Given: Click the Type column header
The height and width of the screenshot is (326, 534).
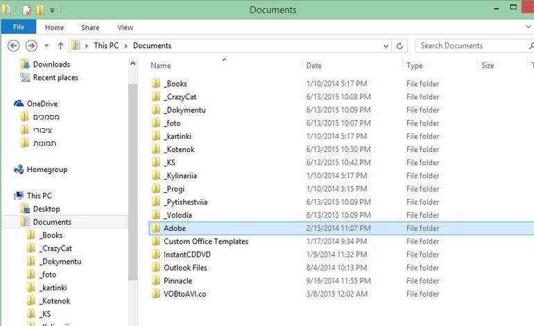Looking at the screenshot, I should pyautogui.click(x=415, y=66).
